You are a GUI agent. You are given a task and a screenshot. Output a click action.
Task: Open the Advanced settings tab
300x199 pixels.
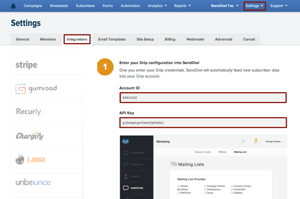pos(224,39)
